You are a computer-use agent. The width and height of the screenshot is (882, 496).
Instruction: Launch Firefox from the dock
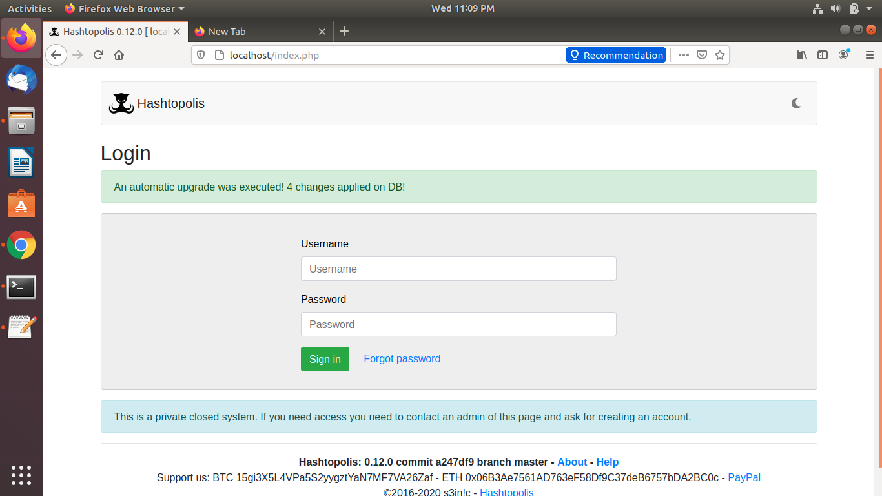pyautogui.click(x=21, y=38)
